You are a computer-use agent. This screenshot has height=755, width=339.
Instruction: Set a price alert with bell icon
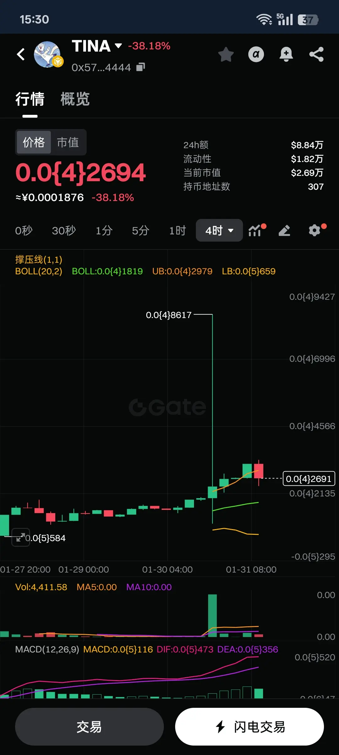tap(286, 54)
